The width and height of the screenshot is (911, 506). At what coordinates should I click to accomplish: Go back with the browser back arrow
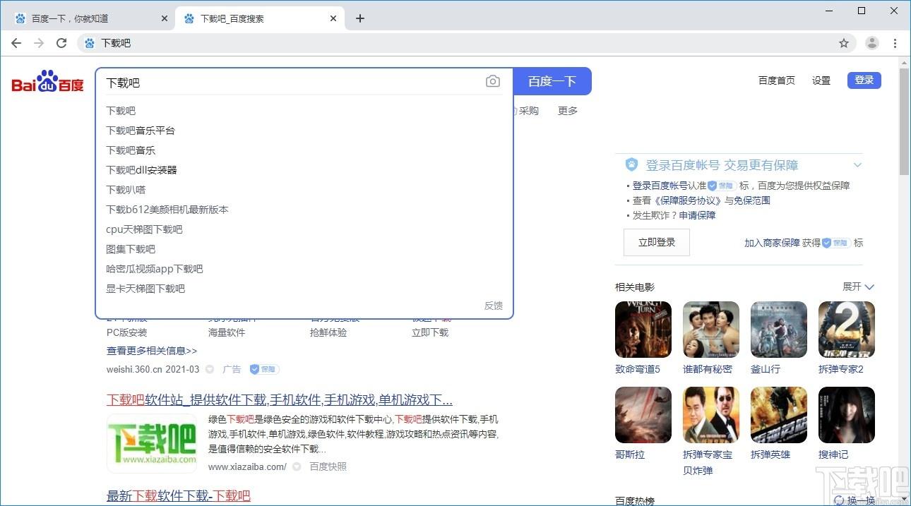[x=16, y=43]
